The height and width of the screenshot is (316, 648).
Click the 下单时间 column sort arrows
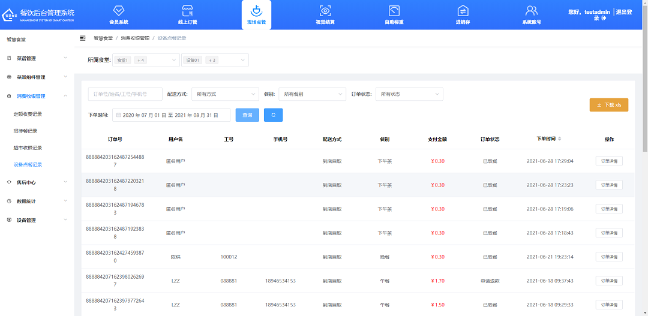click(560, 139)
